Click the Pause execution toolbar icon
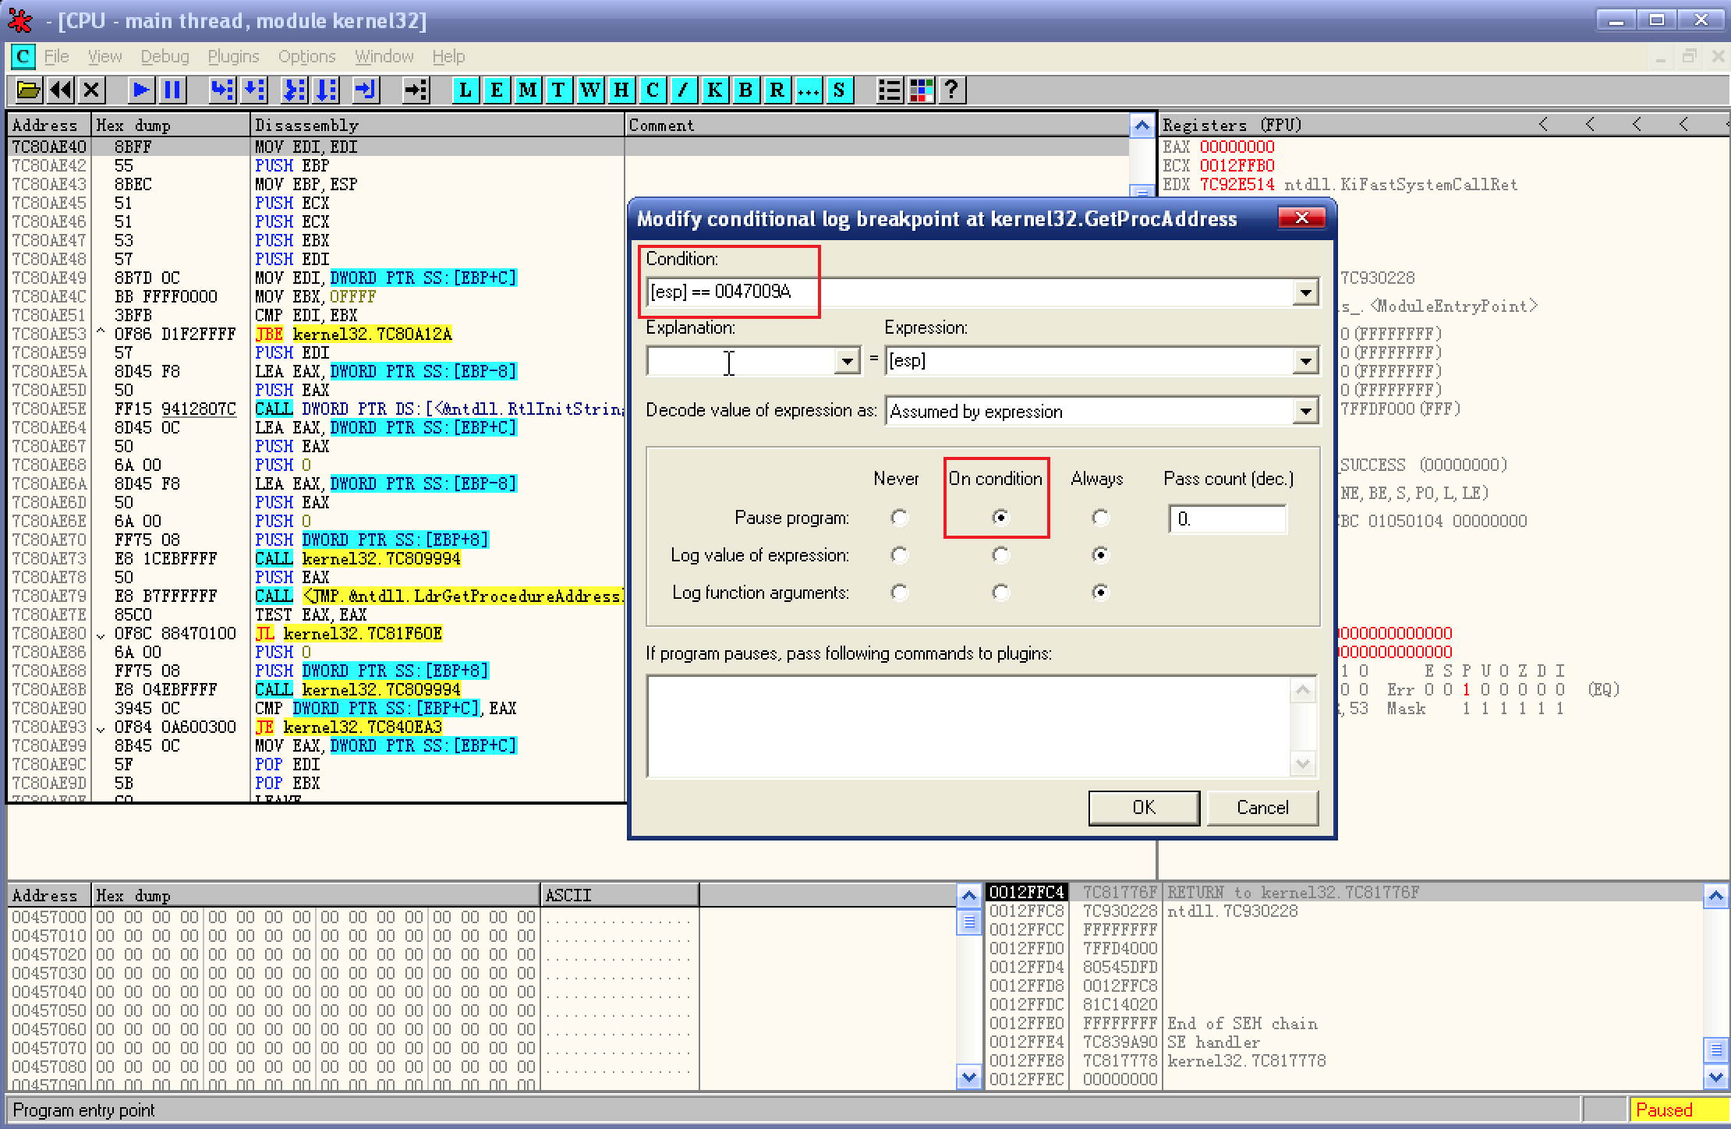The image size is (1731, 1129). (172, 90)
